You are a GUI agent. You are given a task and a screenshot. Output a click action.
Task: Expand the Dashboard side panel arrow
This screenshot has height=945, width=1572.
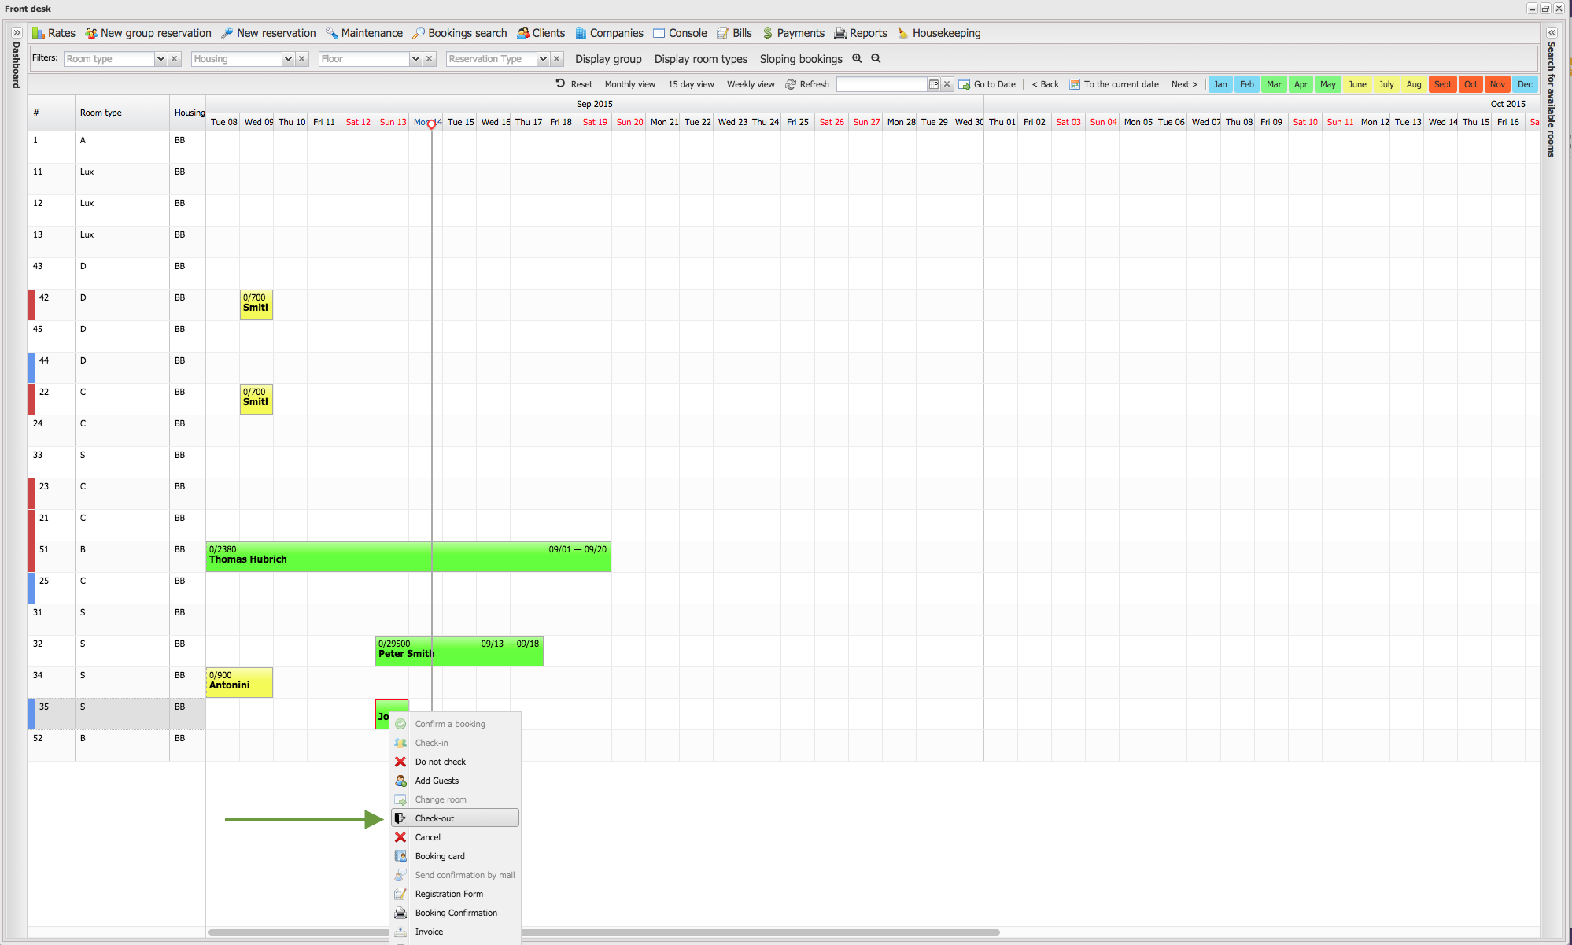click(17, 33)
